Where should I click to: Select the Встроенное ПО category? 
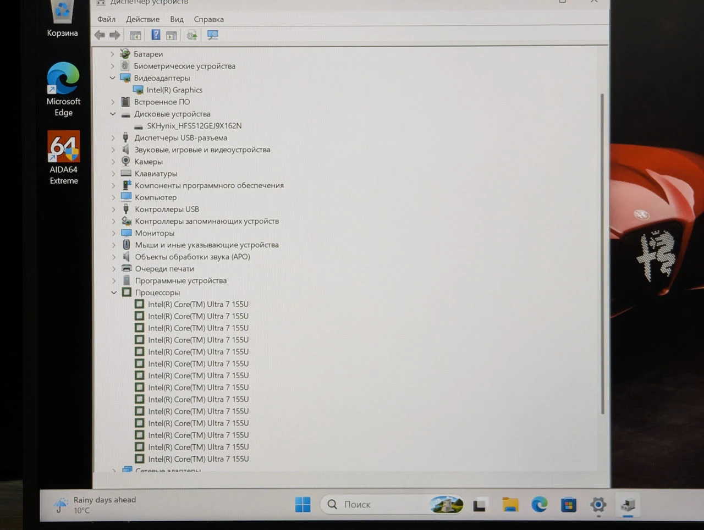[162, 102]
